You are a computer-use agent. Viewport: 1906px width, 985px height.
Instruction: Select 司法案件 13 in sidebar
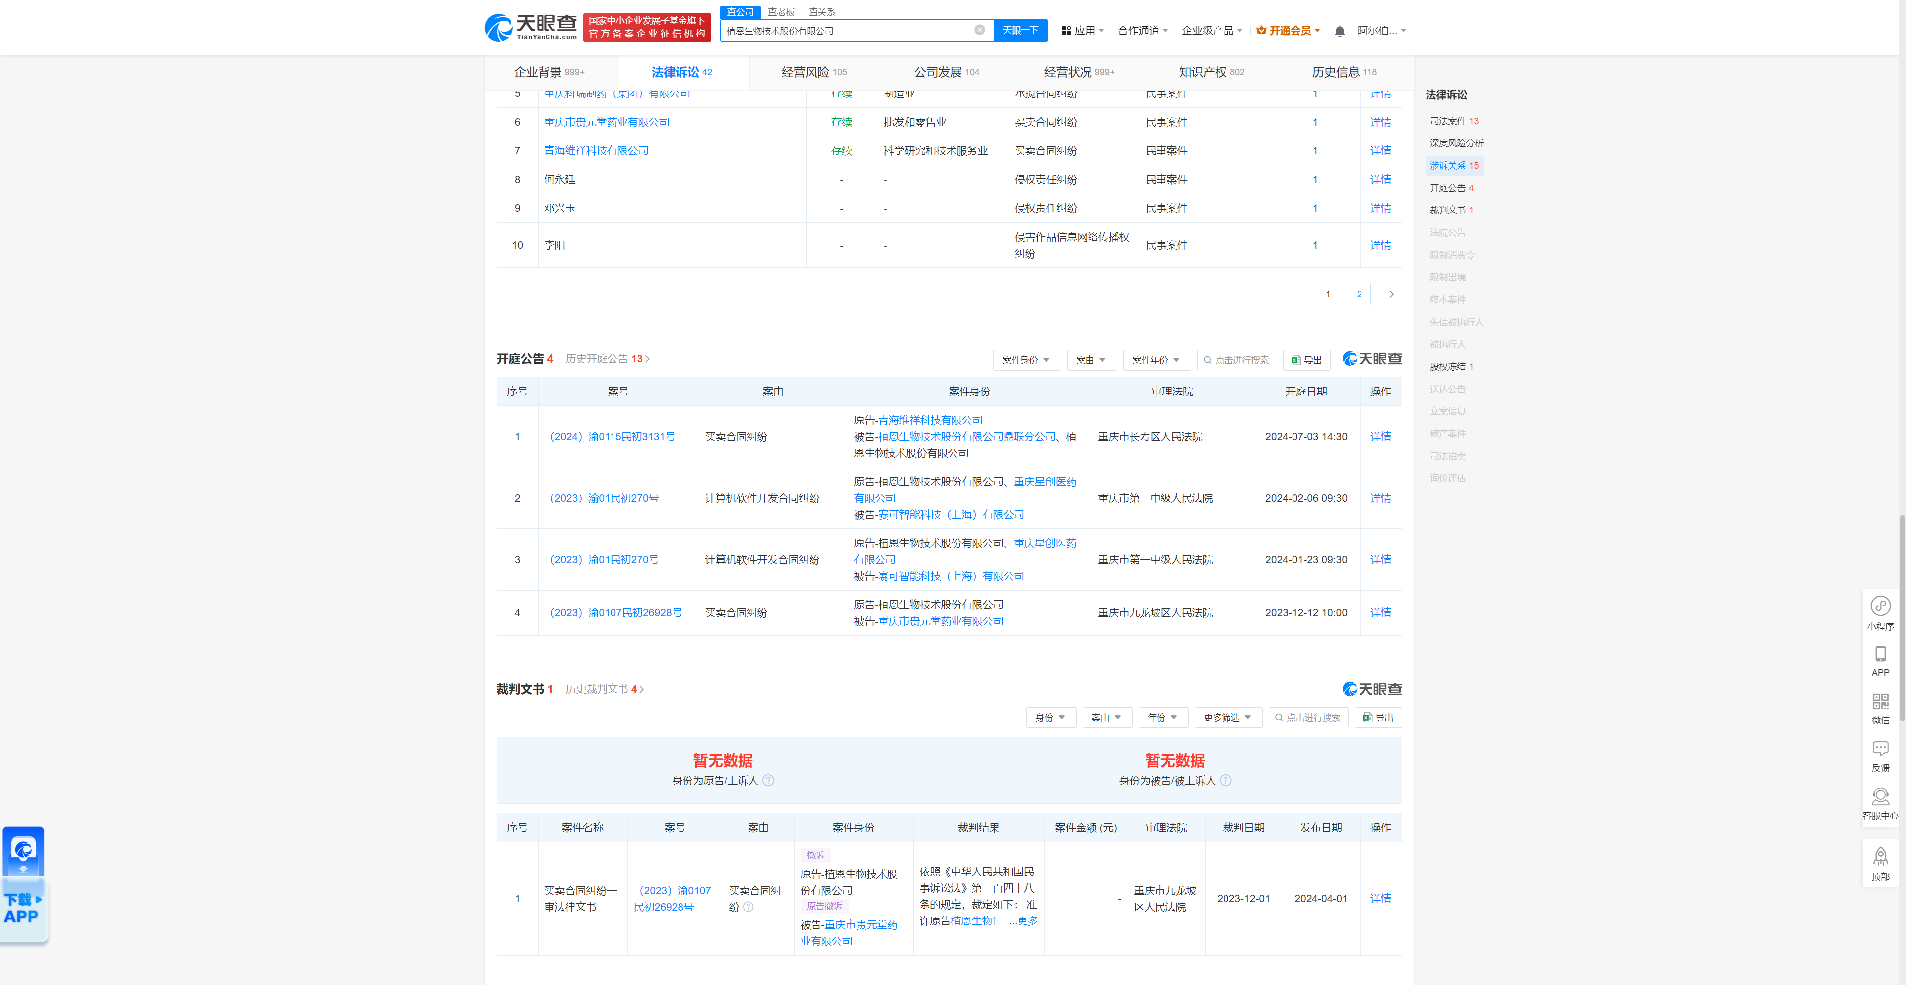1454,121
